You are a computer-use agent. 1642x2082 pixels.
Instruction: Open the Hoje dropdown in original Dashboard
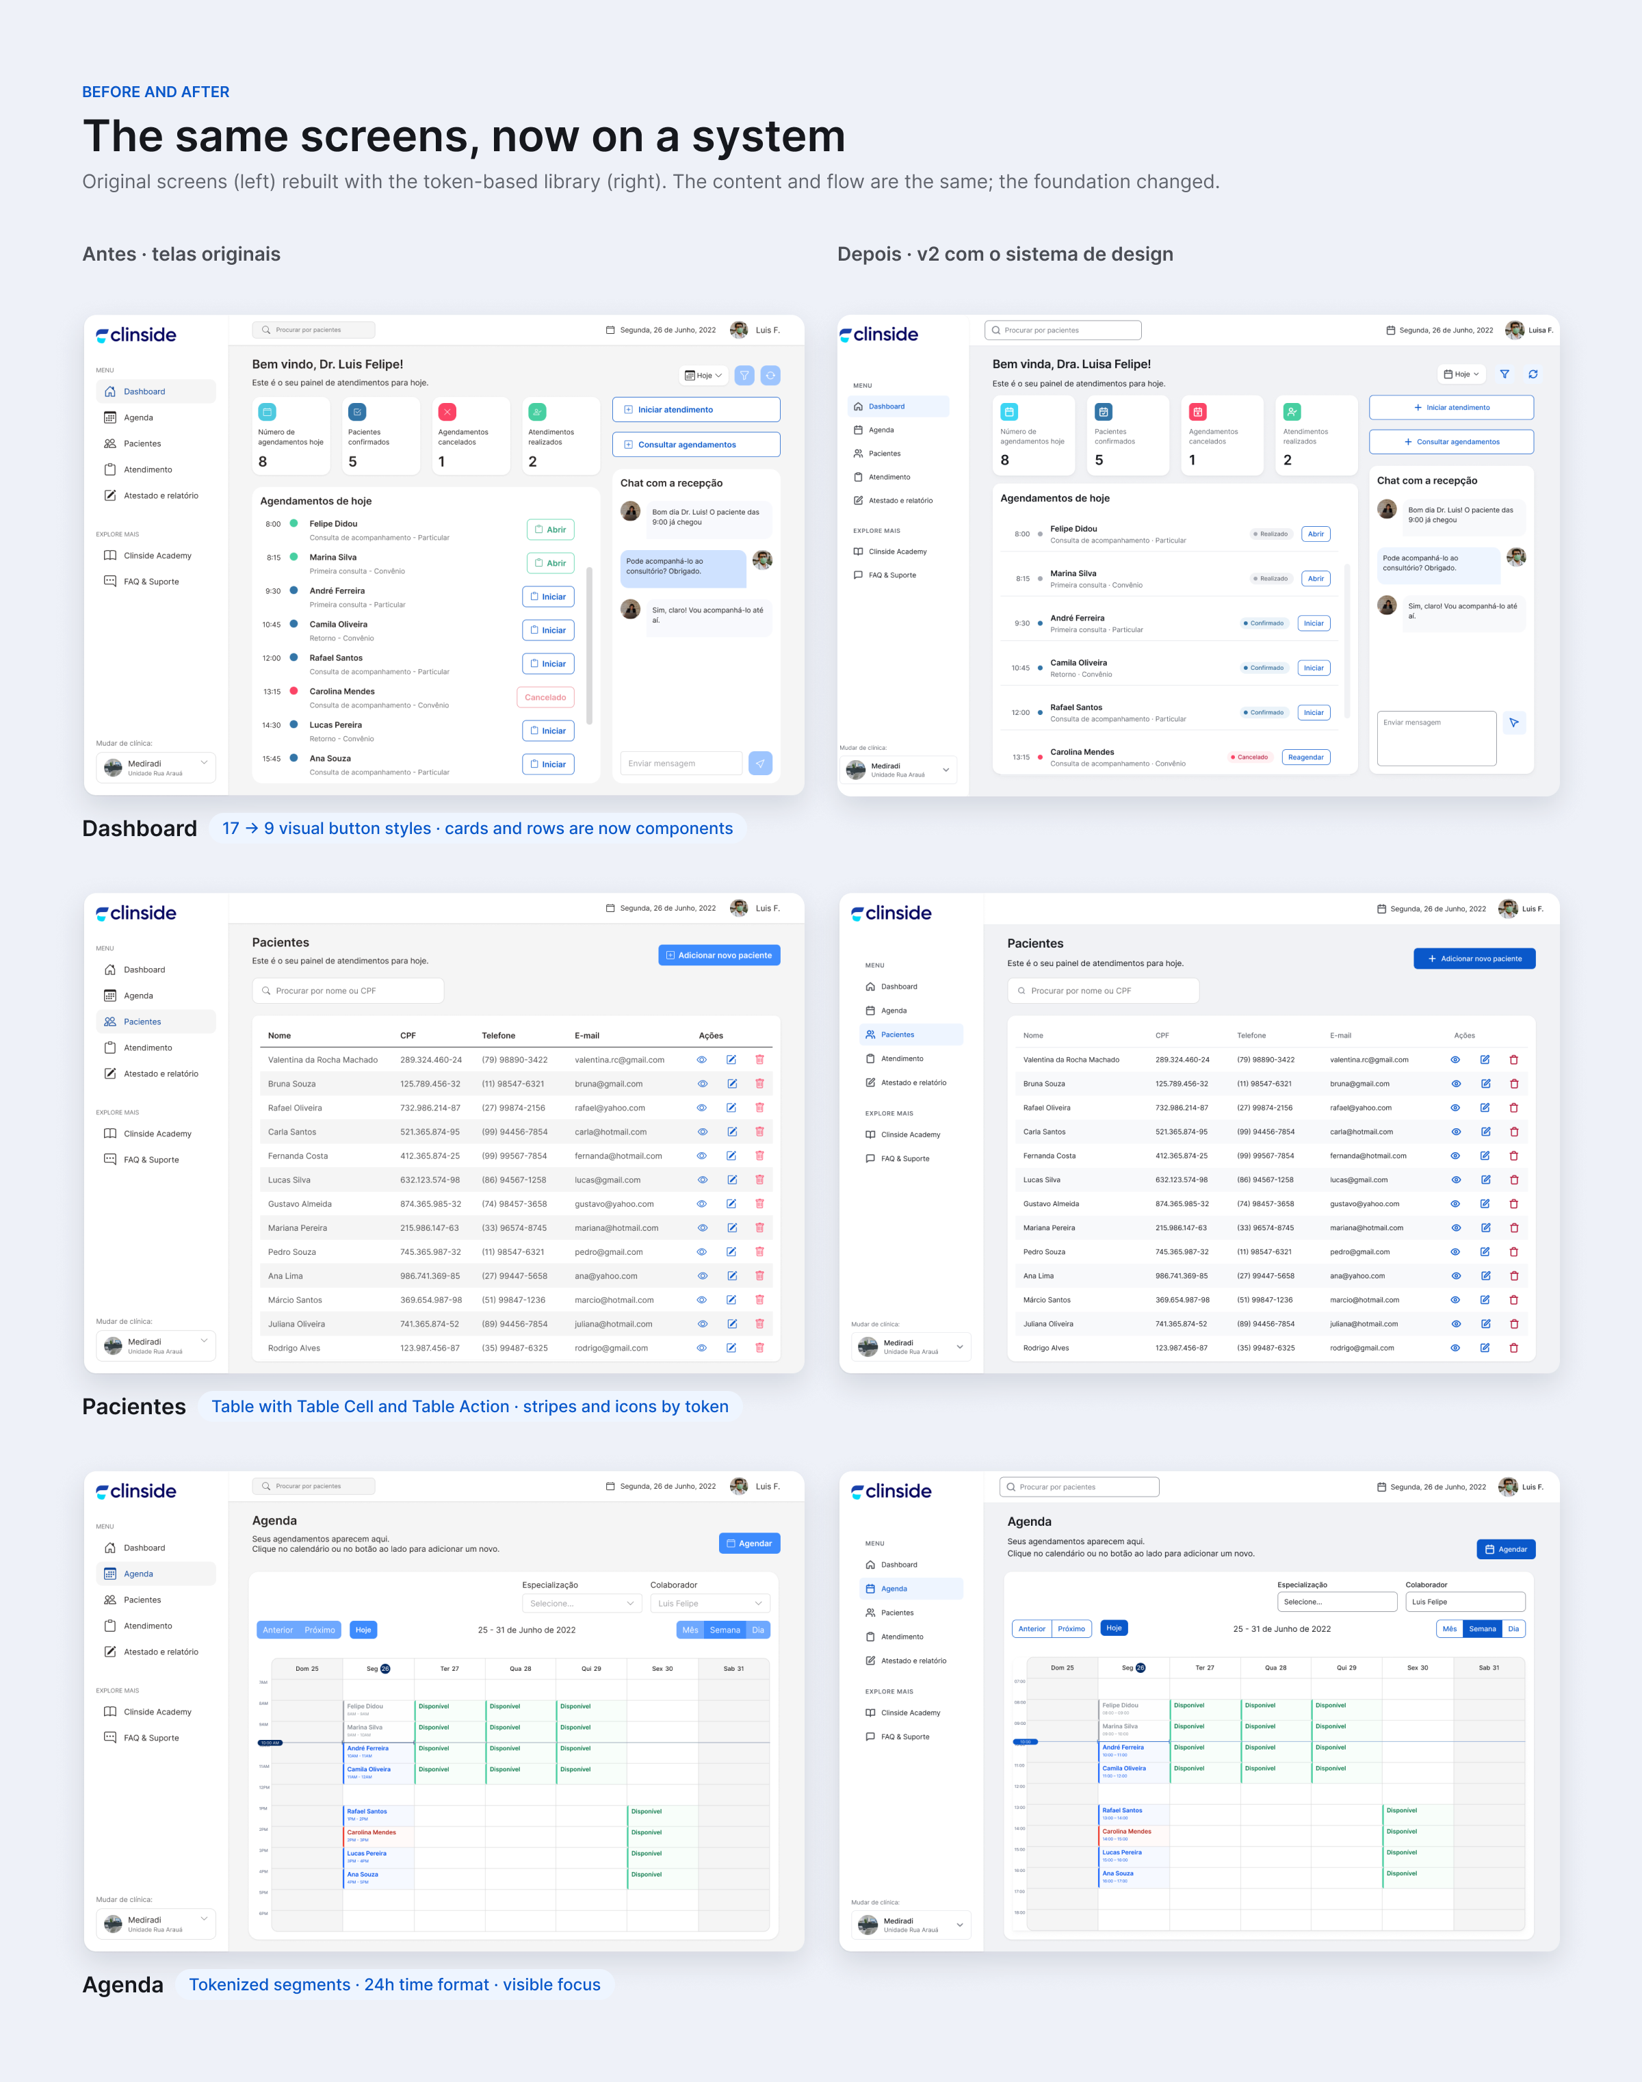(x=703, y=376)
